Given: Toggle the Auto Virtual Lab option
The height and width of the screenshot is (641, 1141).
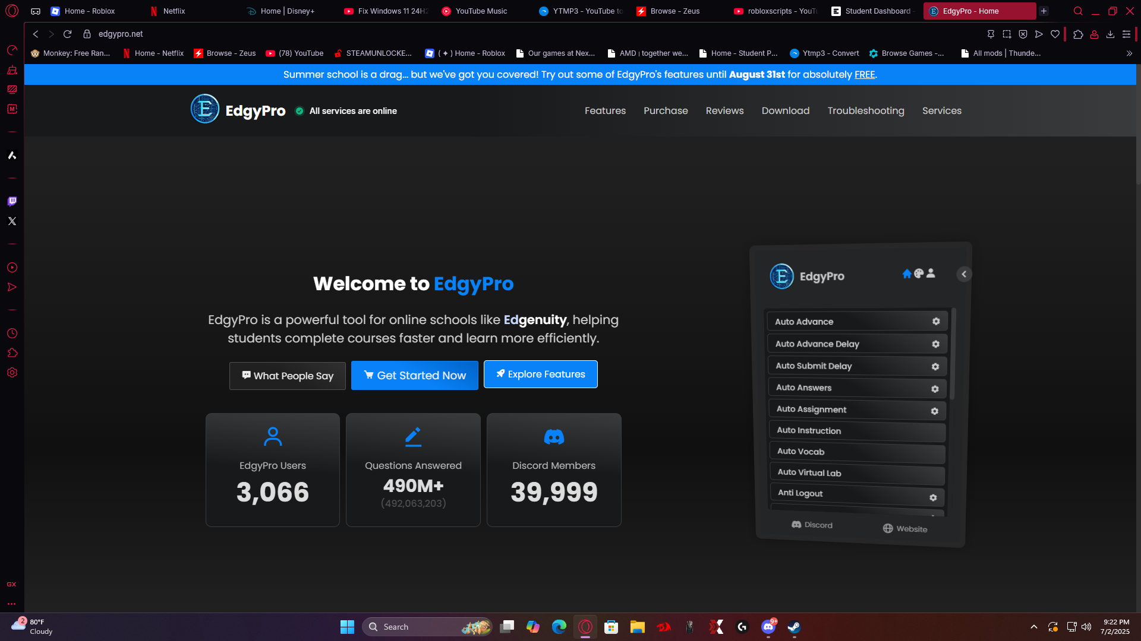Looking at the screenshot, I should 858,473.
